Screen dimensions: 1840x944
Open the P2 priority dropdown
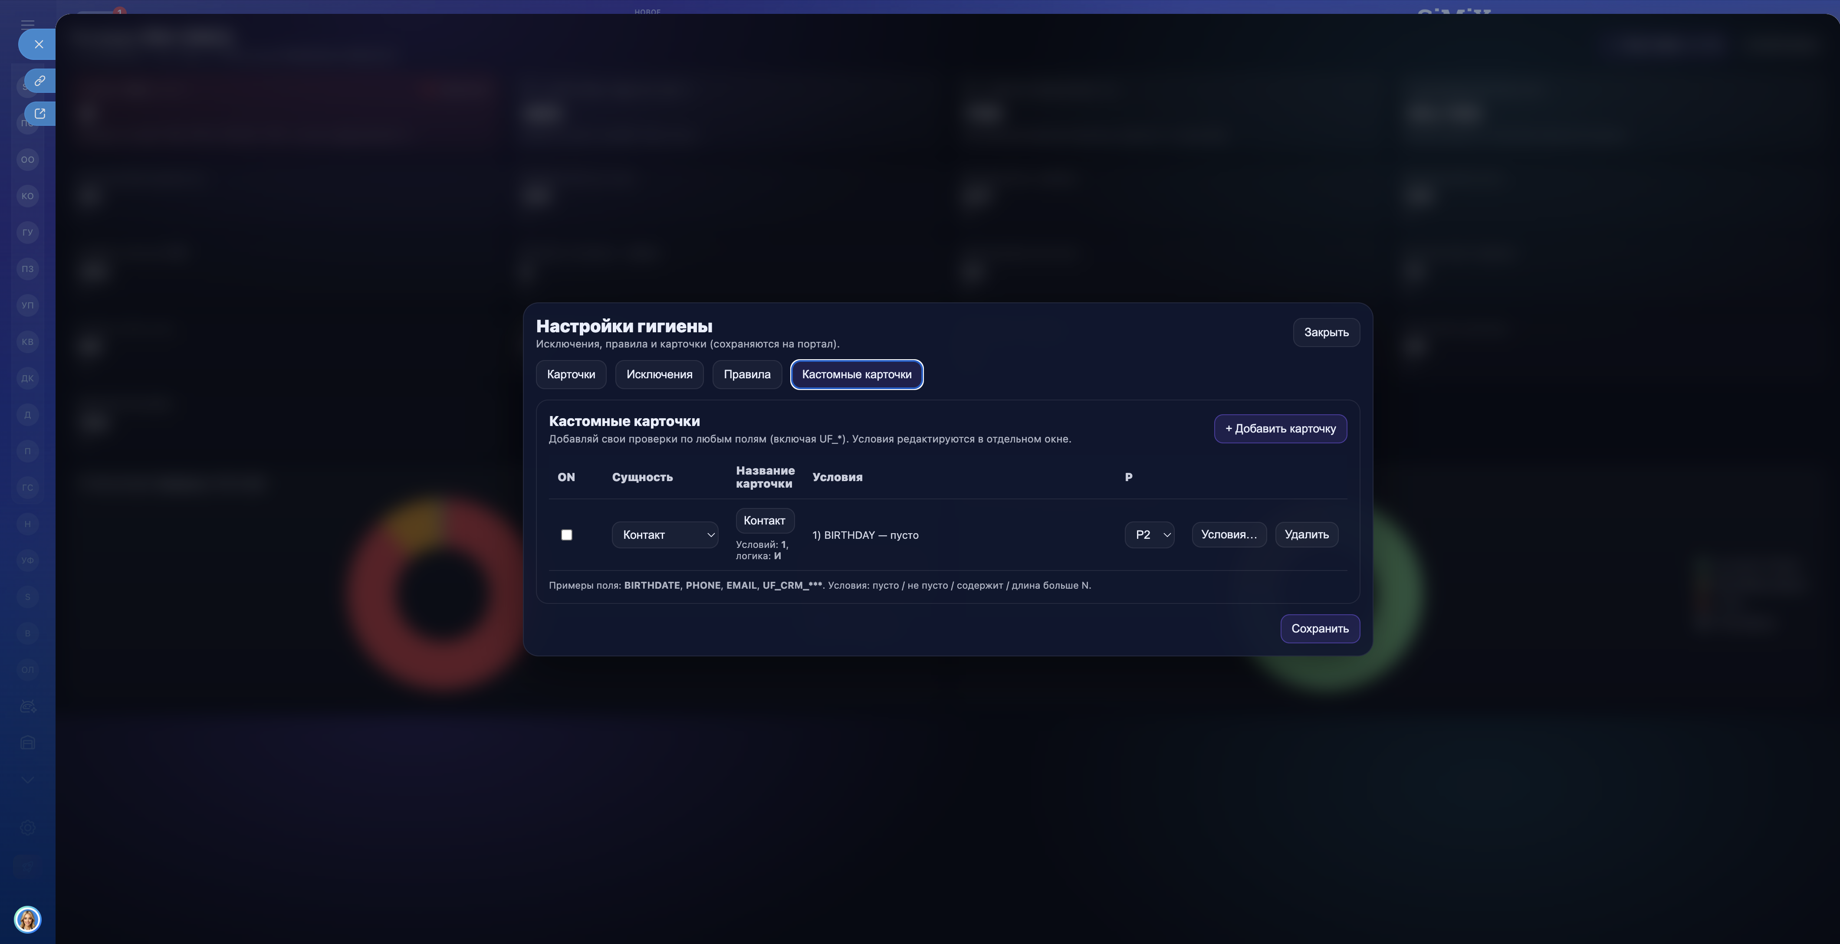(1149, 535)
